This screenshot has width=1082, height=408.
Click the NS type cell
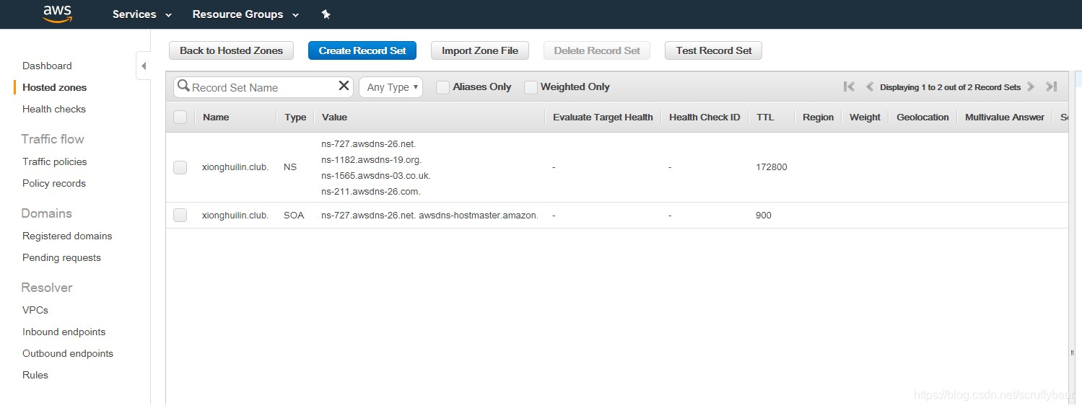290,167
